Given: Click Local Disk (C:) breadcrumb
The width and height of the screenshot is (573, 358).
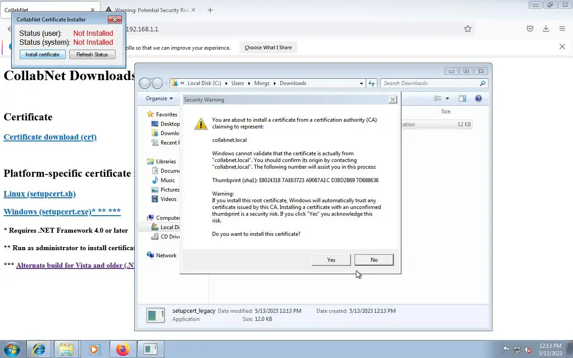Looking at the screenshot, I should pos(204,83).
